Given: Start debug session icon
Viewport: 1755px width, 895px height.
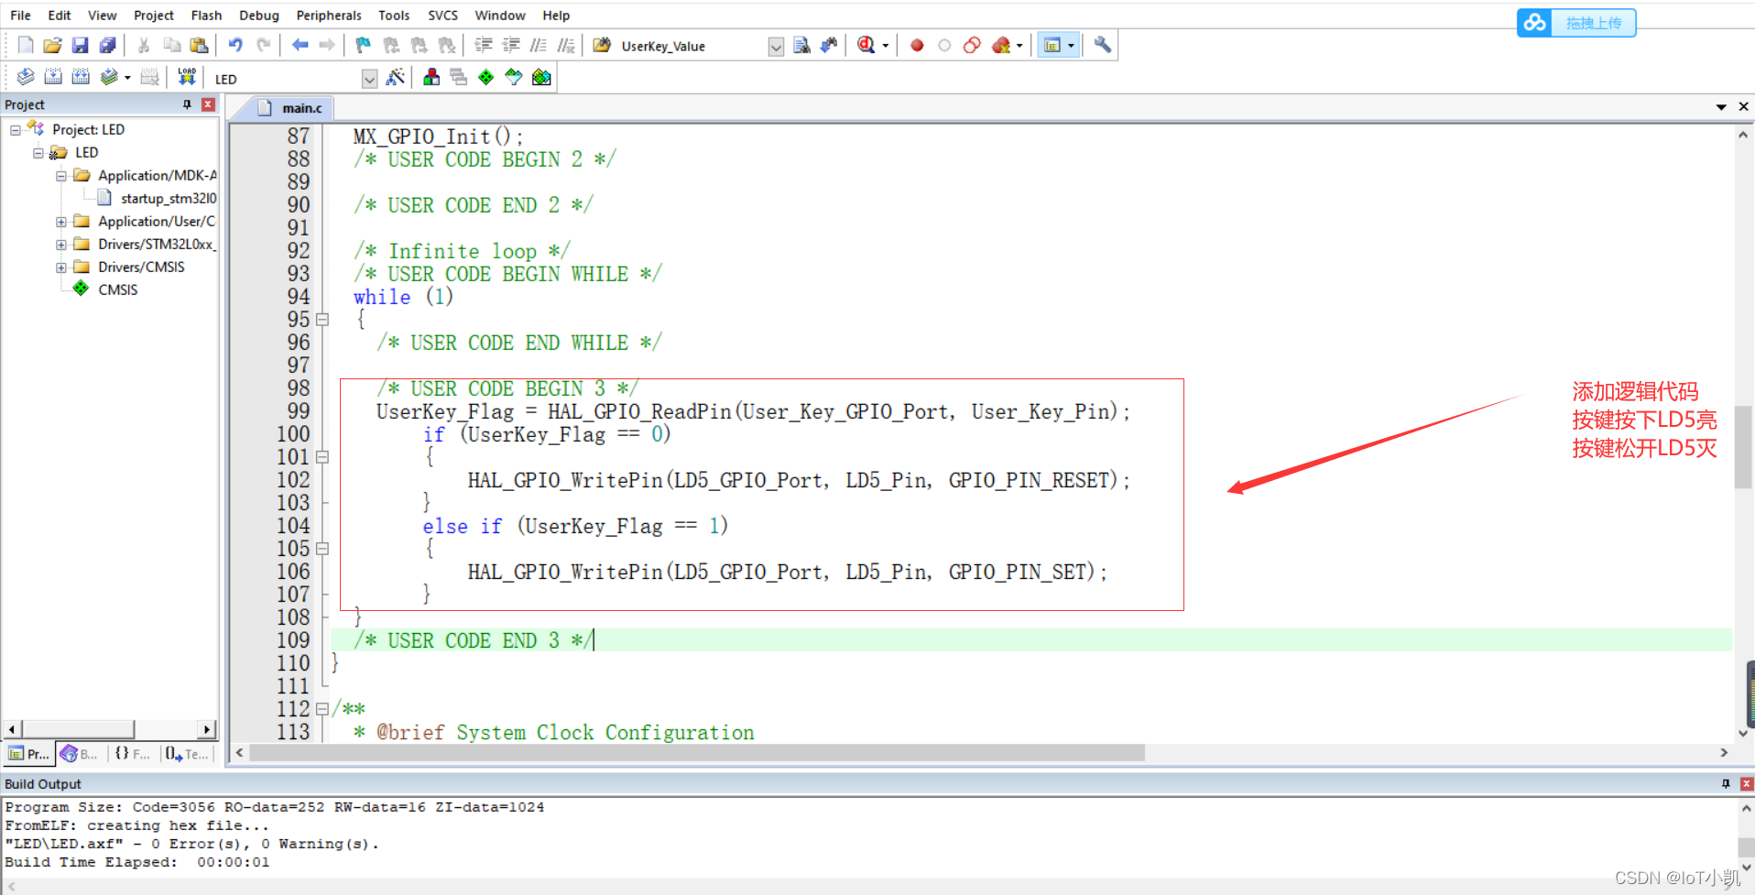Looking at the screenshot, I should (866, 45).
